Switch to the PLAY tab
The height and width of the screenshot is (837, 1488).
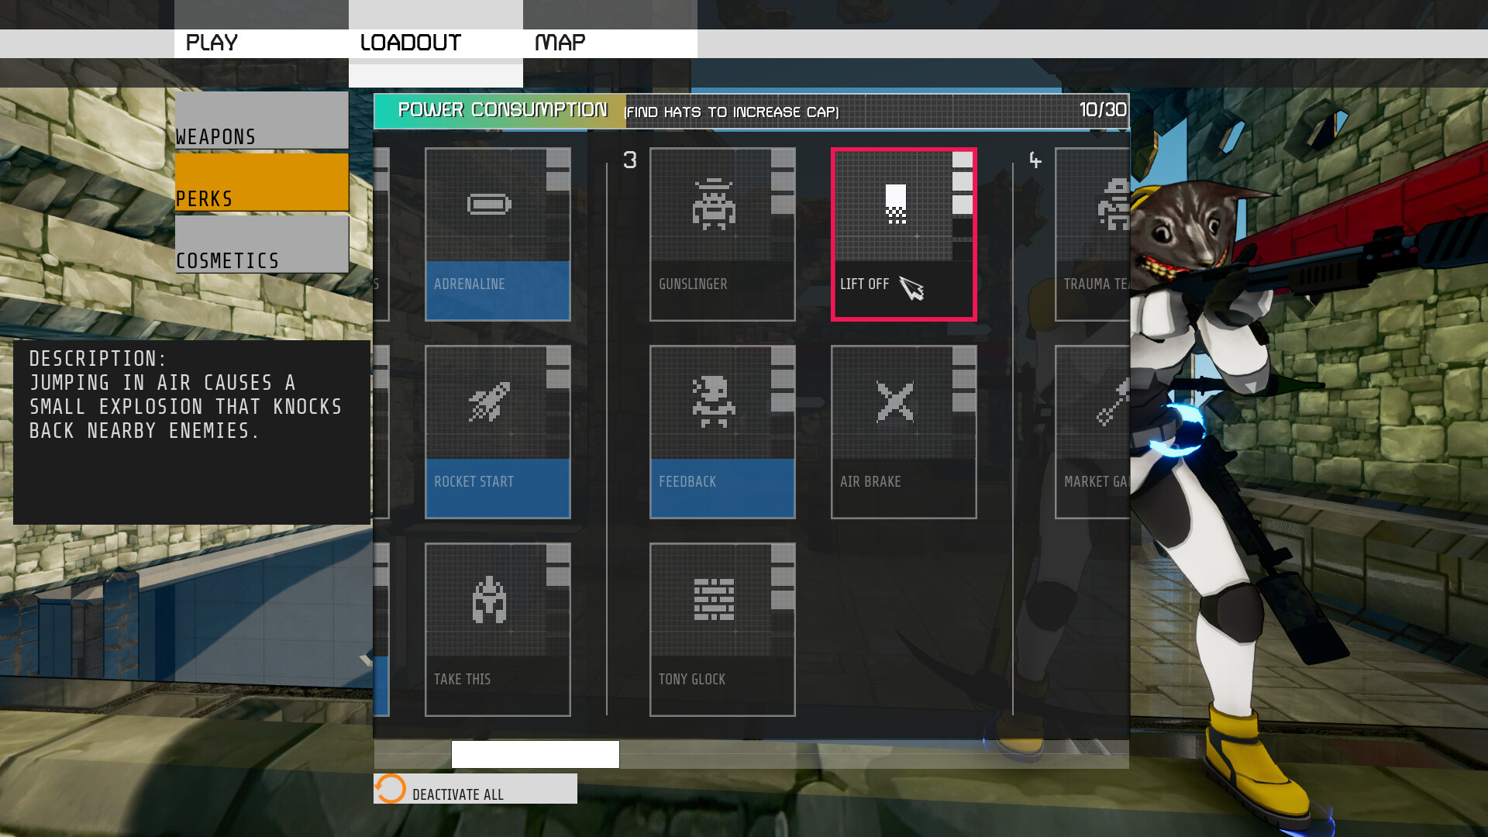212,42
